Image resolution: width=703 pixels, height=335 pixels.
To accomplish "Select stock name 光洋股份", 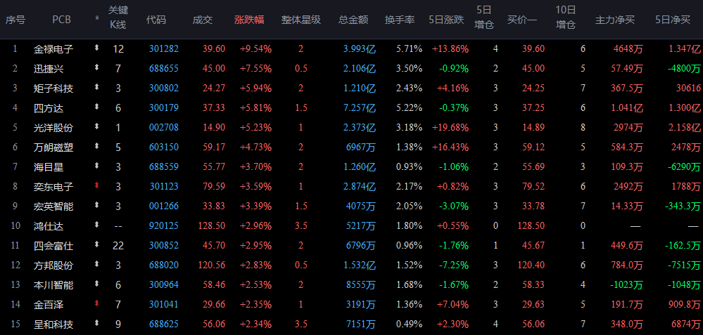I will (53, 128).
